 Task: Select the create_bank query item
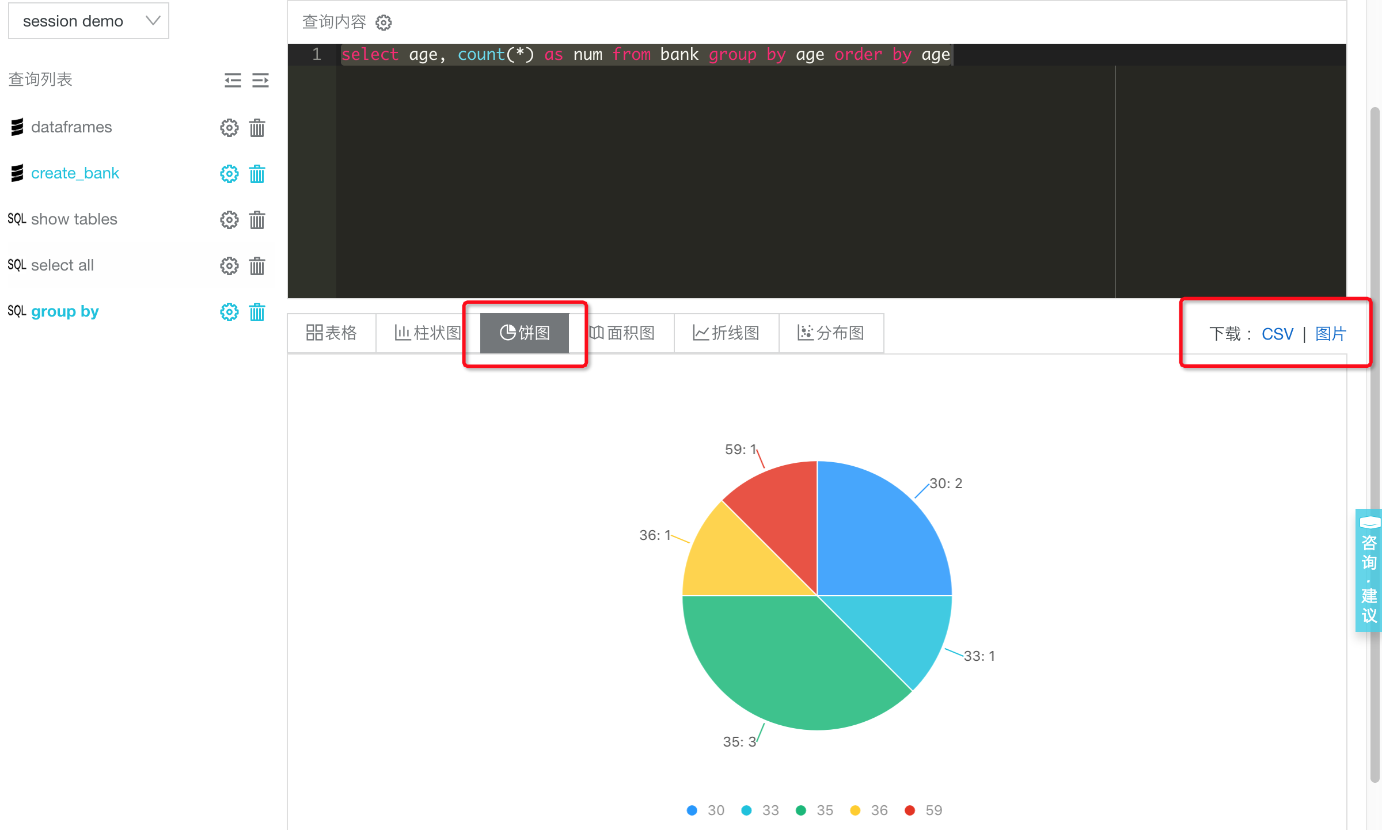pos(76,173)
